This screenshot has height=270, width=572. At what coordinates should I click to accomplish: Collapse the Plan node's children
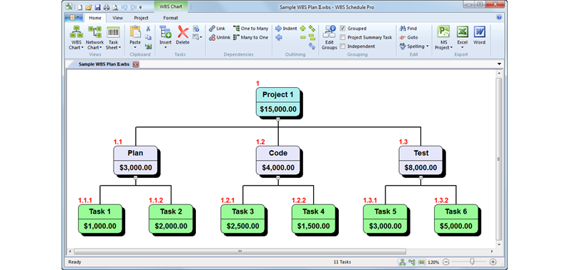click(x=135, y=177)
